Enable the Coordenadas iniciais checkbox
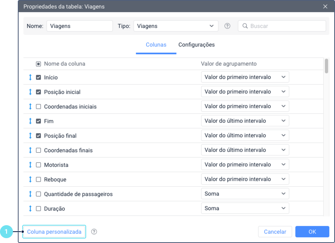The width and height of the screenshot is (335, 243). (38, 107)
